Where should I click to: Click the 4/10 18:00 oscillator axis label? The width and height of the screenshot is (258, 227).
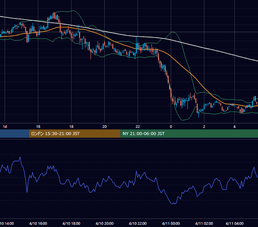pos(71,223)
